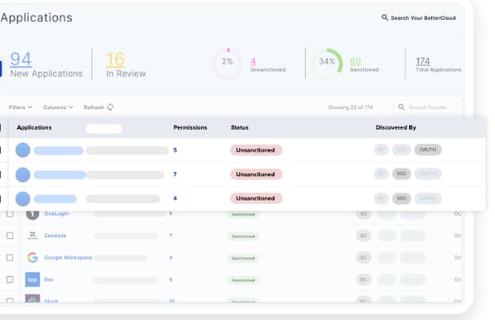Image resolution: width=495 pixels, height=320 pixels.
Task: Expand the Columns dropdown
Action: pos(58,107)
